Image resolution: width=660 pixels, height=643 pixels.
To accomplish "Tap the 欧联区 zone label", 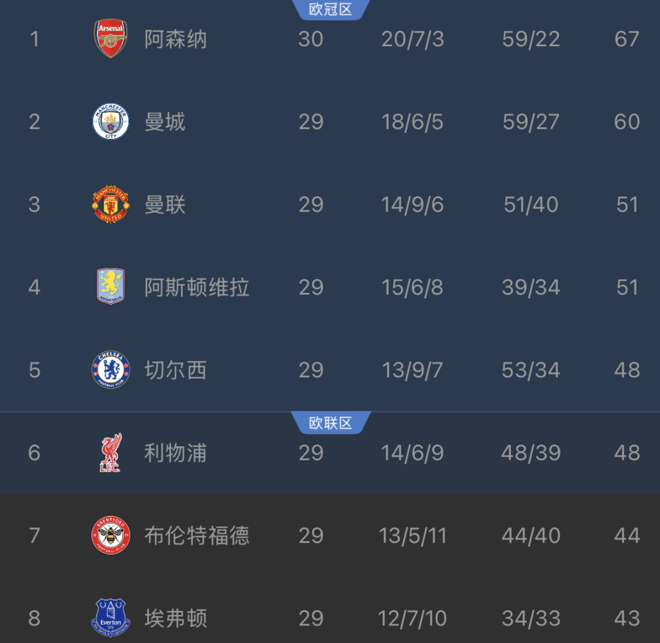I will tap(331, 423).
